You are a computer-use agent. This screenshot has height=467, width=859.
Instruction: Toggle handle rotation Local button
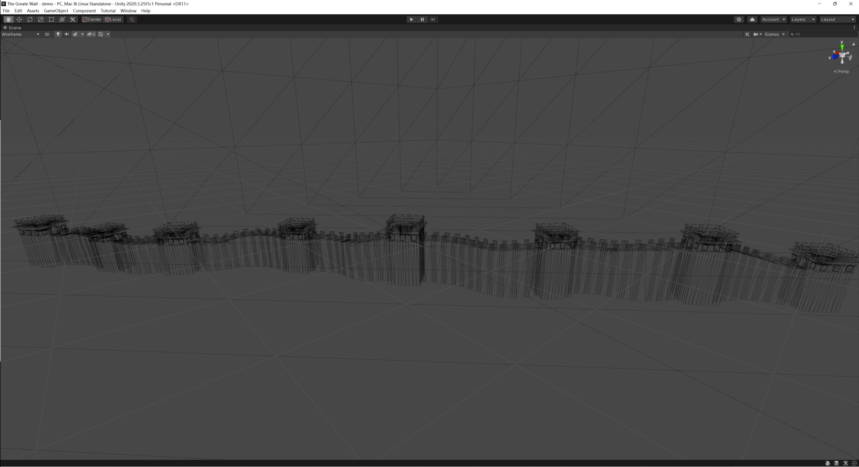coord(113,20)
